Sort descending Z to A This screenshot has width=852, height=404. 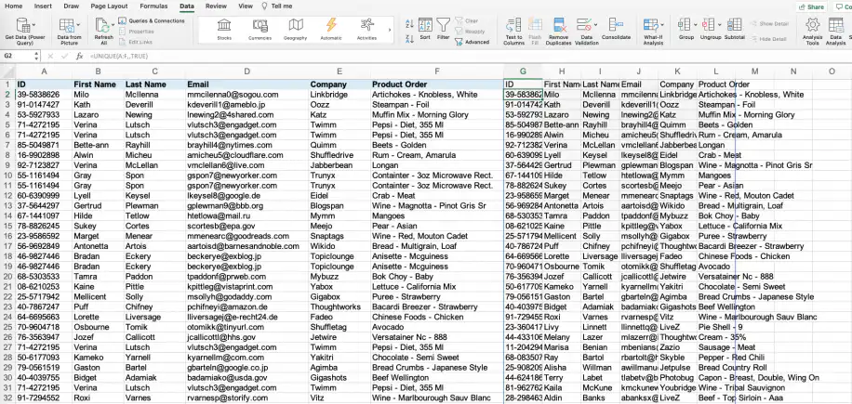coord(409,37)
